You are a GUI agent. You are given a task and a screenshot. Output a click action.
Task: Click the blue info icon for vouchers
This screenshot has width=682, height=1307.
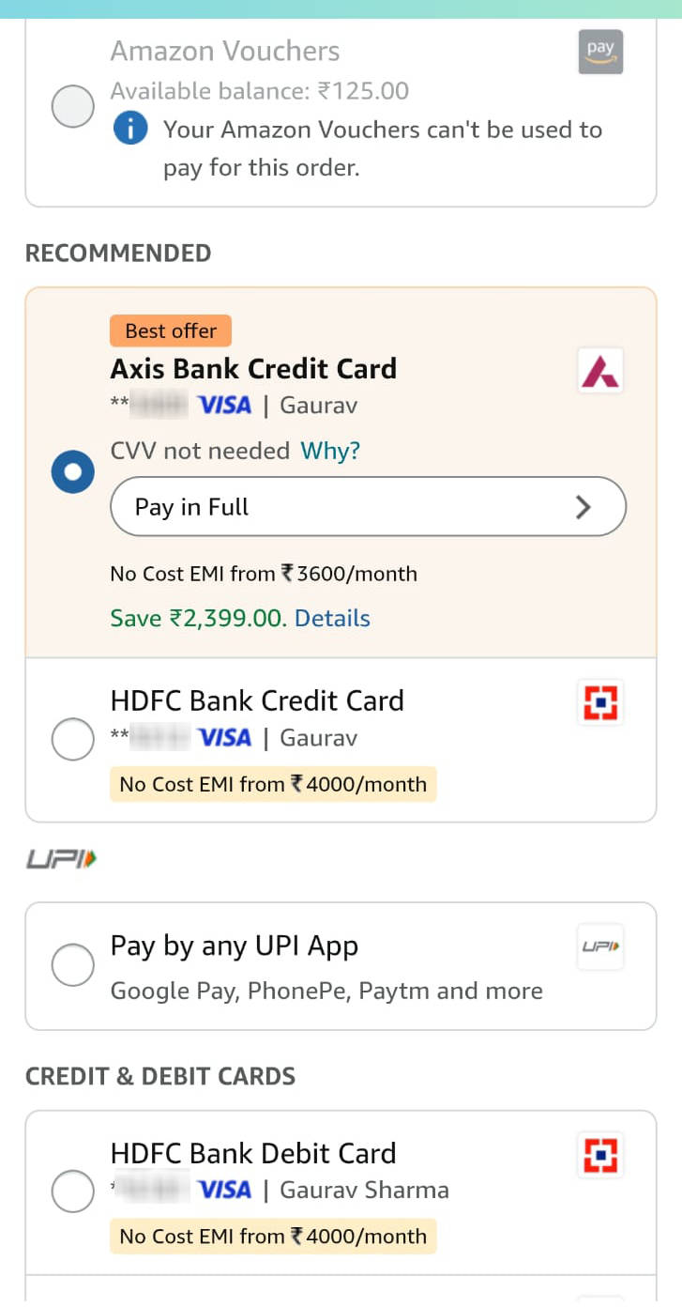click(130, 130)
